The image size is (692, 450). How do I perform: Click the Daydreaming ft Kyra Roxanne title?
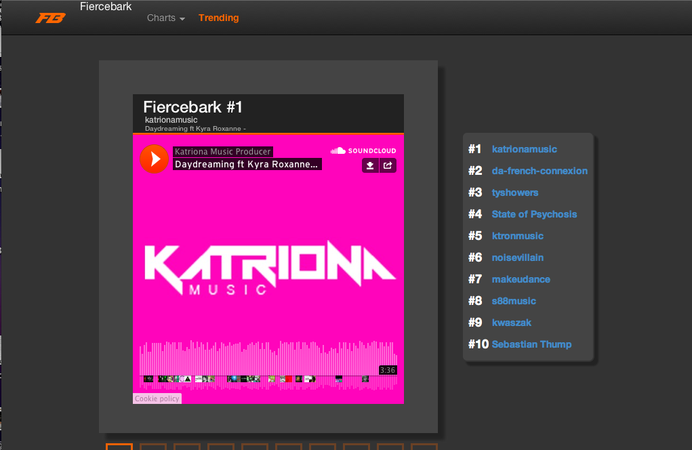(247, 164)
